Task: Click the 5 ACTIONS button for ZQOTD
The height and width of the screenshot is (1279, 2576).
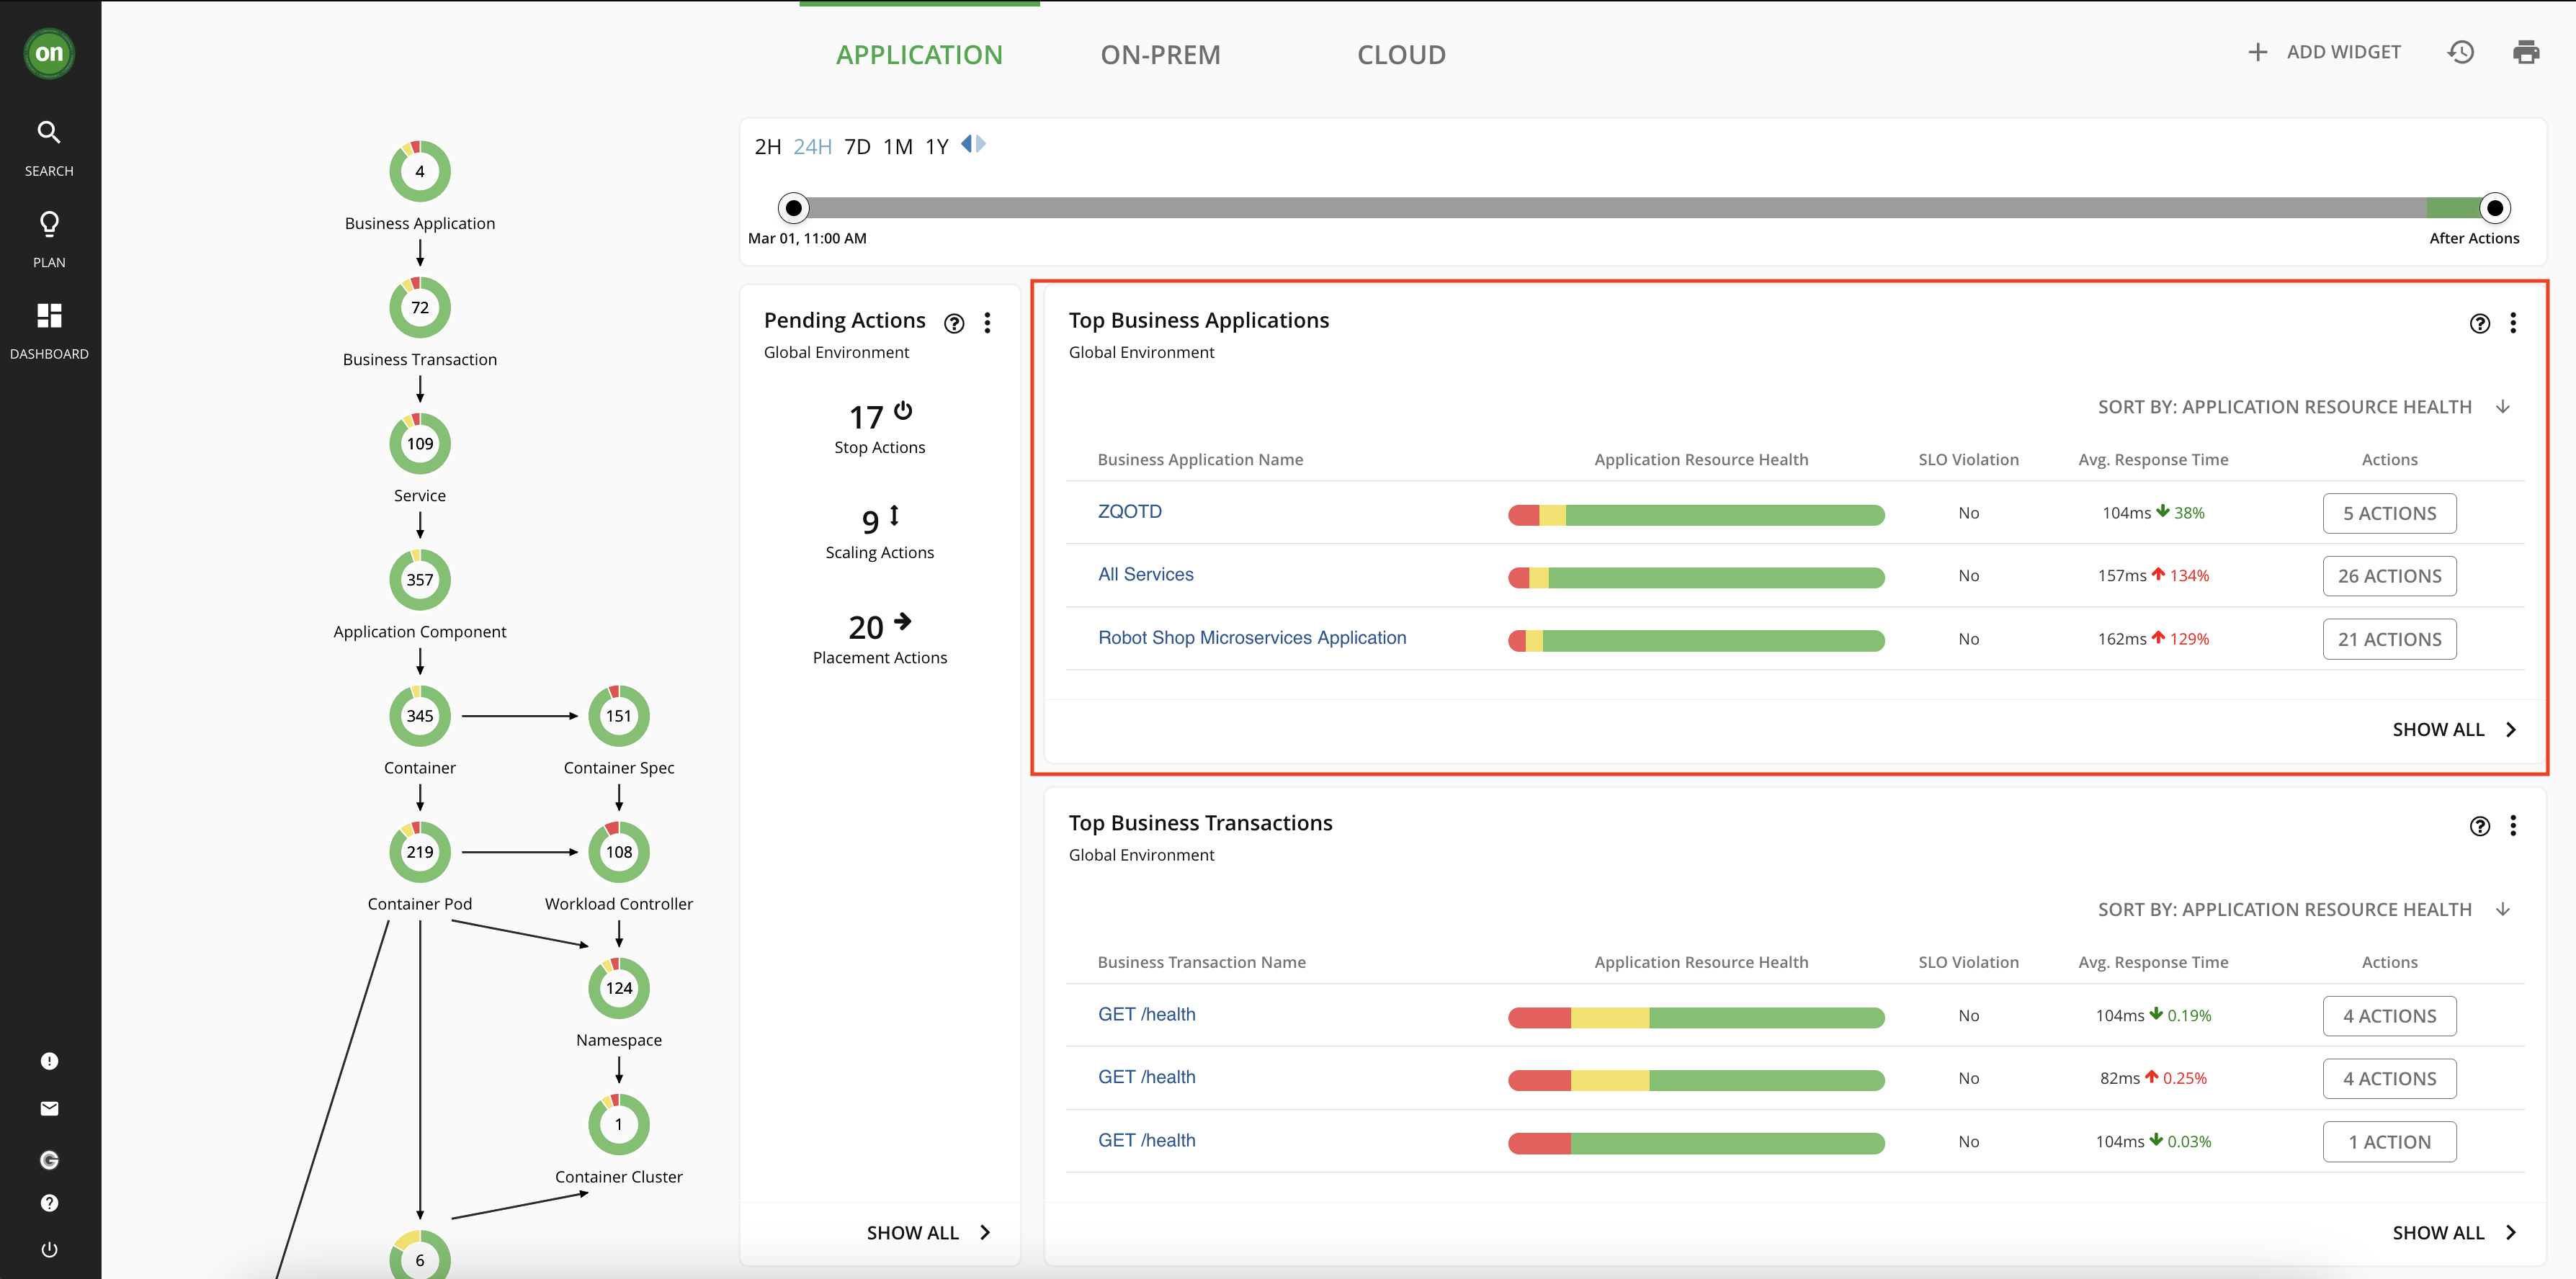Action: click(x=2389, y=513)
